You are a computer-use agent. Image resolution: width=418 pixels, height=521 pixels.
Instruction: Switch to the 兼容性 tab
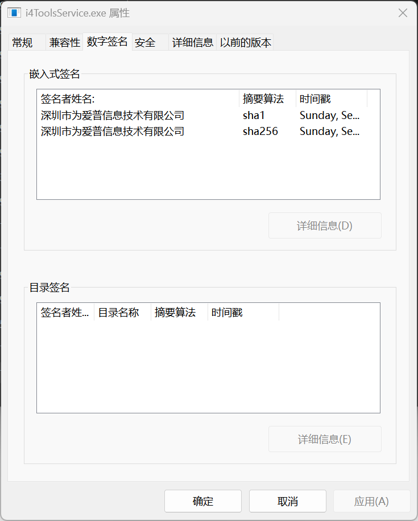[64, 43]
